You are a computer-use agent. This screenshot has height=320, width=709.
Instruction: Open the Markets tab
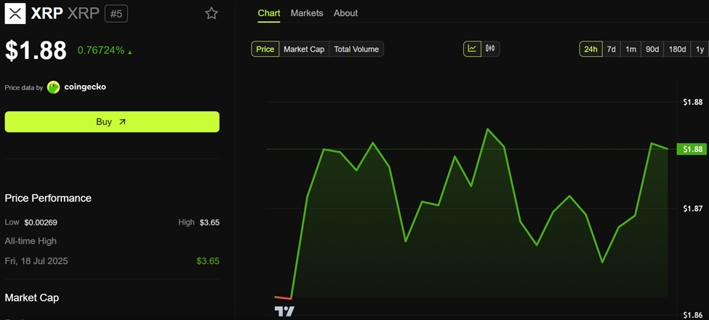pyautogui.click(x=307, y=13)
